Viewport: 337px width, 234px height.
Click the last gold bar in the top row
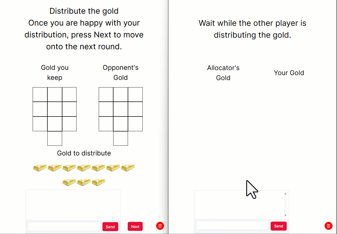128,168
